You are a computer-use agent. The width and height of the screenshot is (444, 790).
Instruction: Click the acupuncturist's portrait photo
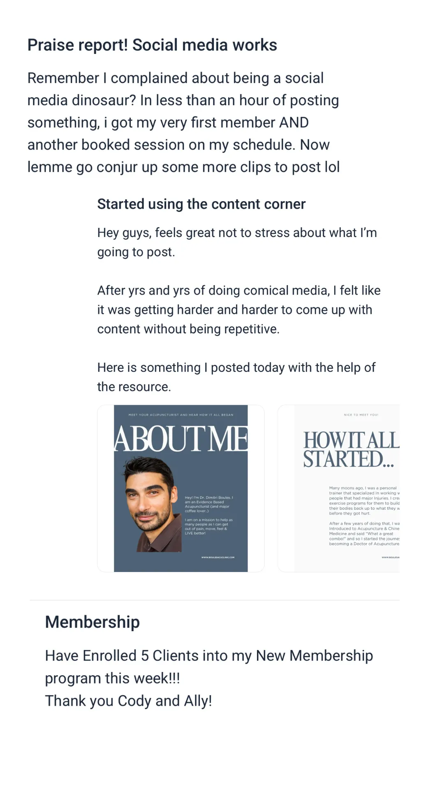coord(152,505)
